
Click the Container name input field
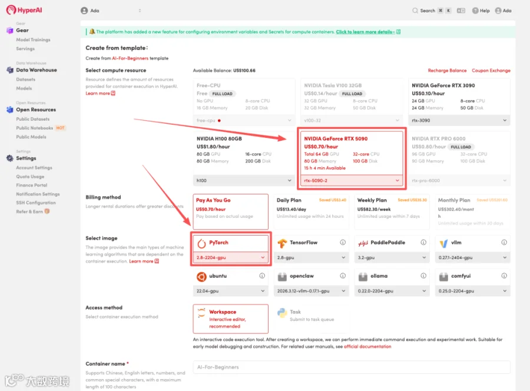coord(352,367)
